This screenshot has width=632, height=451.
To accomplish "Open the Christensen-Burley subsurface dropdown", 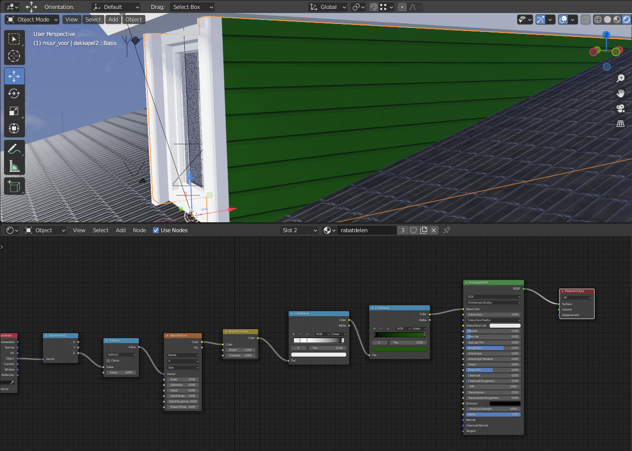I will 494,303.
